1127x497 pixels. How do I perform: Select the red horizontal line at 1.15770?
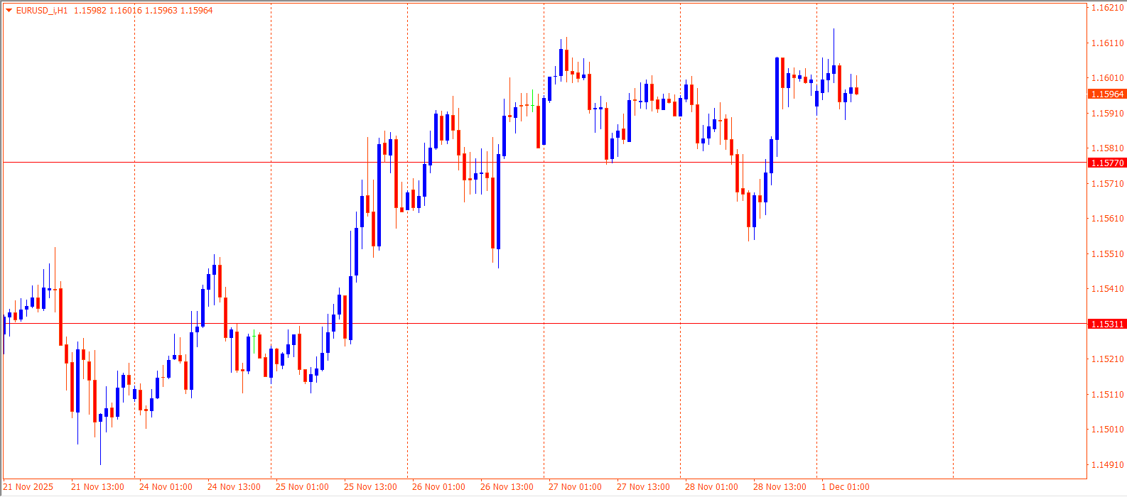point(545,162)
